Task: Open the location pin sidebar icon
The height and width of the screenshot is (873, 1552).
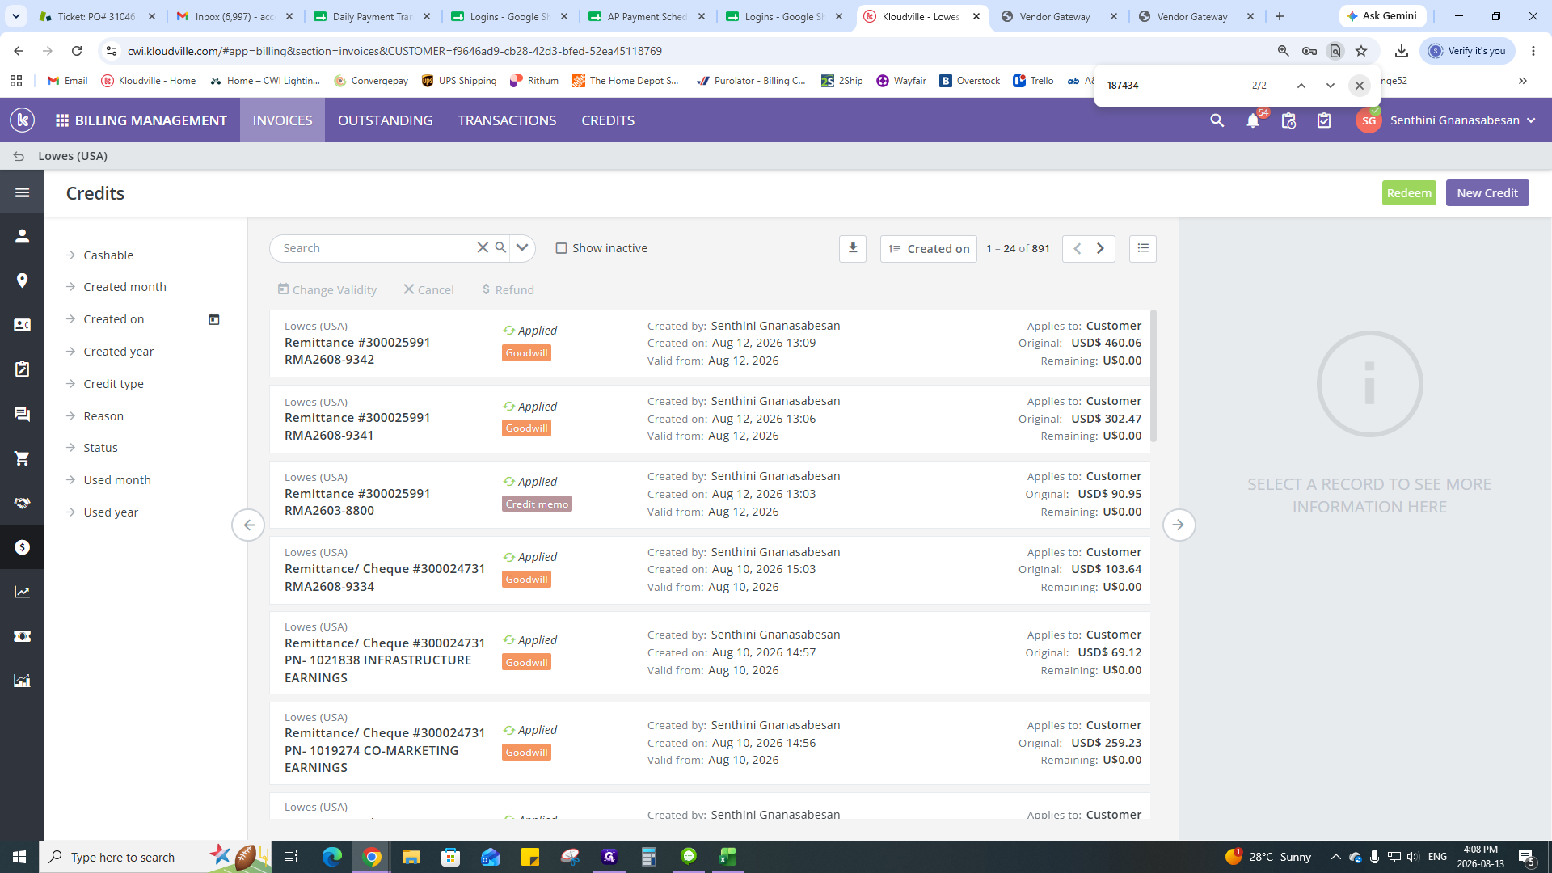Action: [22, 280]
